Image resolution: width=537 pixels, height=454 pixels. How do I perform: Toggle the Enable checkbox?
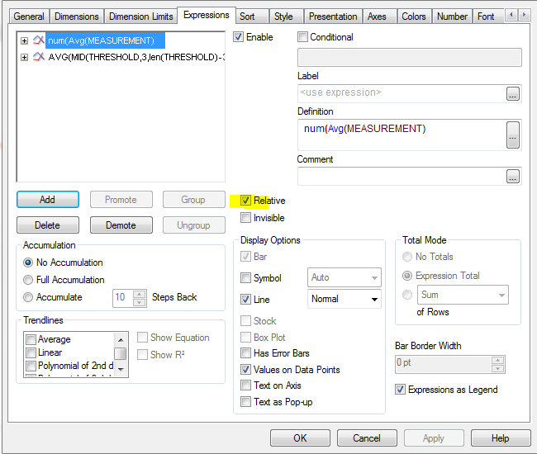(239, 37)
